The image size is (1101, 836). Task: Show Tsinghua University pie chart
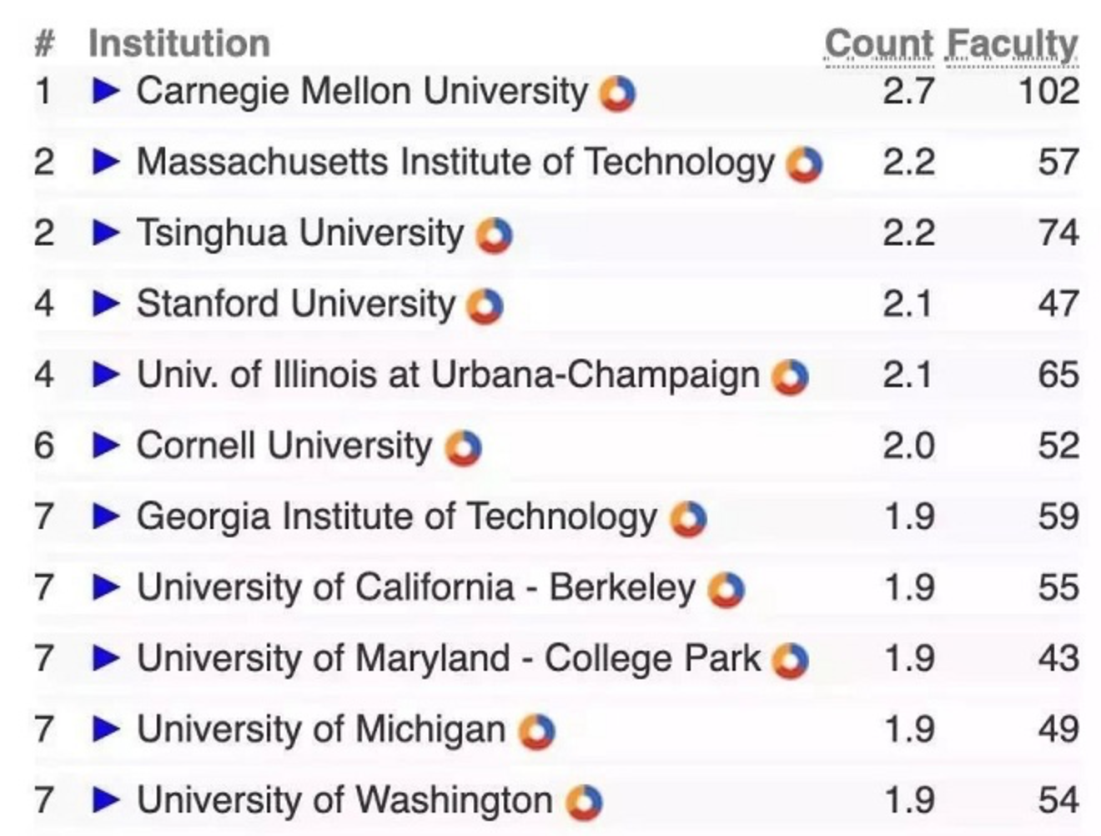pos(494,235)
